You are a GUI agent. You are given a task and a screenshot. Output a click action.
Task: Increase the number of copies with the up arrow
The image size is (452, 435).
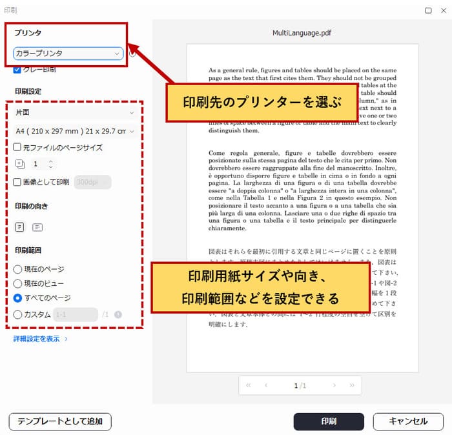click(51, 161)
